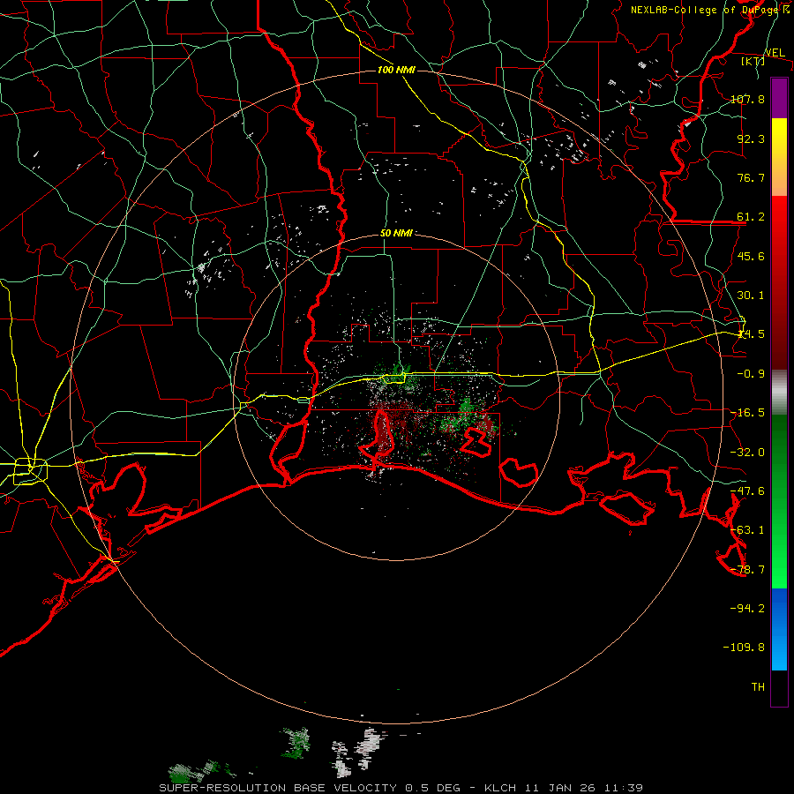Image resolution: width=794 pixels, height=794 pixels.
Task: Pick the blue segment of velocity color bar
Action: coord(779,629)
